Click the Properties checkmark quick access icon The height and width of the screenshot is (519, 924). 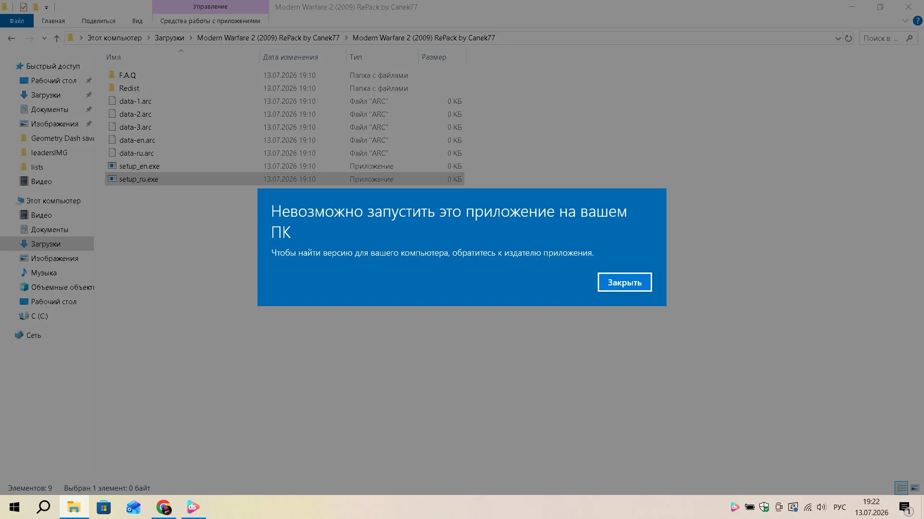point(23,7)
